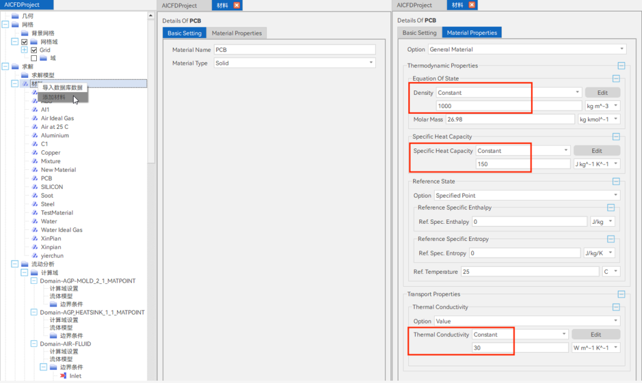Click Edit button for Specific Heat Capacity
This screenshot has height=383, width=642.
pyautogui.click(x=597, y=151)
